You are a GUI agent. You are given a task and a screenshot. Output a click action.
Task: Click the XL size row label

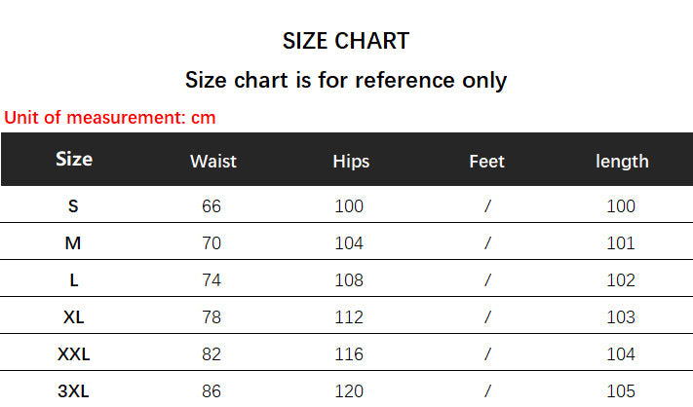(x=73, y=317)
